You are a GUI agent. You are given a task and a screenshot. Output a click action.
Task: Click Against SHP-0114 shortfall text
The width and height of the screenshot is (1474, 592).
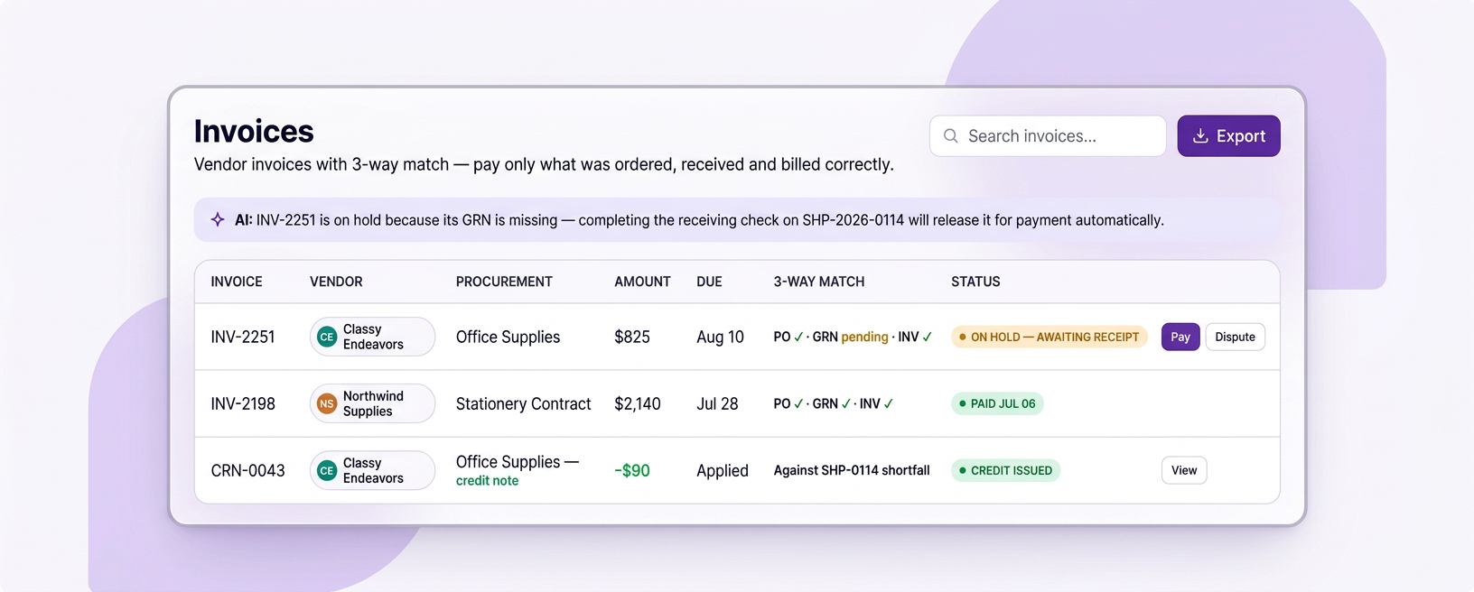[x=852, y=470]
